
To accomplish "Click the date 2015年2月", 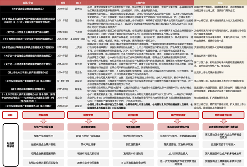I will [x=63, y=89].
